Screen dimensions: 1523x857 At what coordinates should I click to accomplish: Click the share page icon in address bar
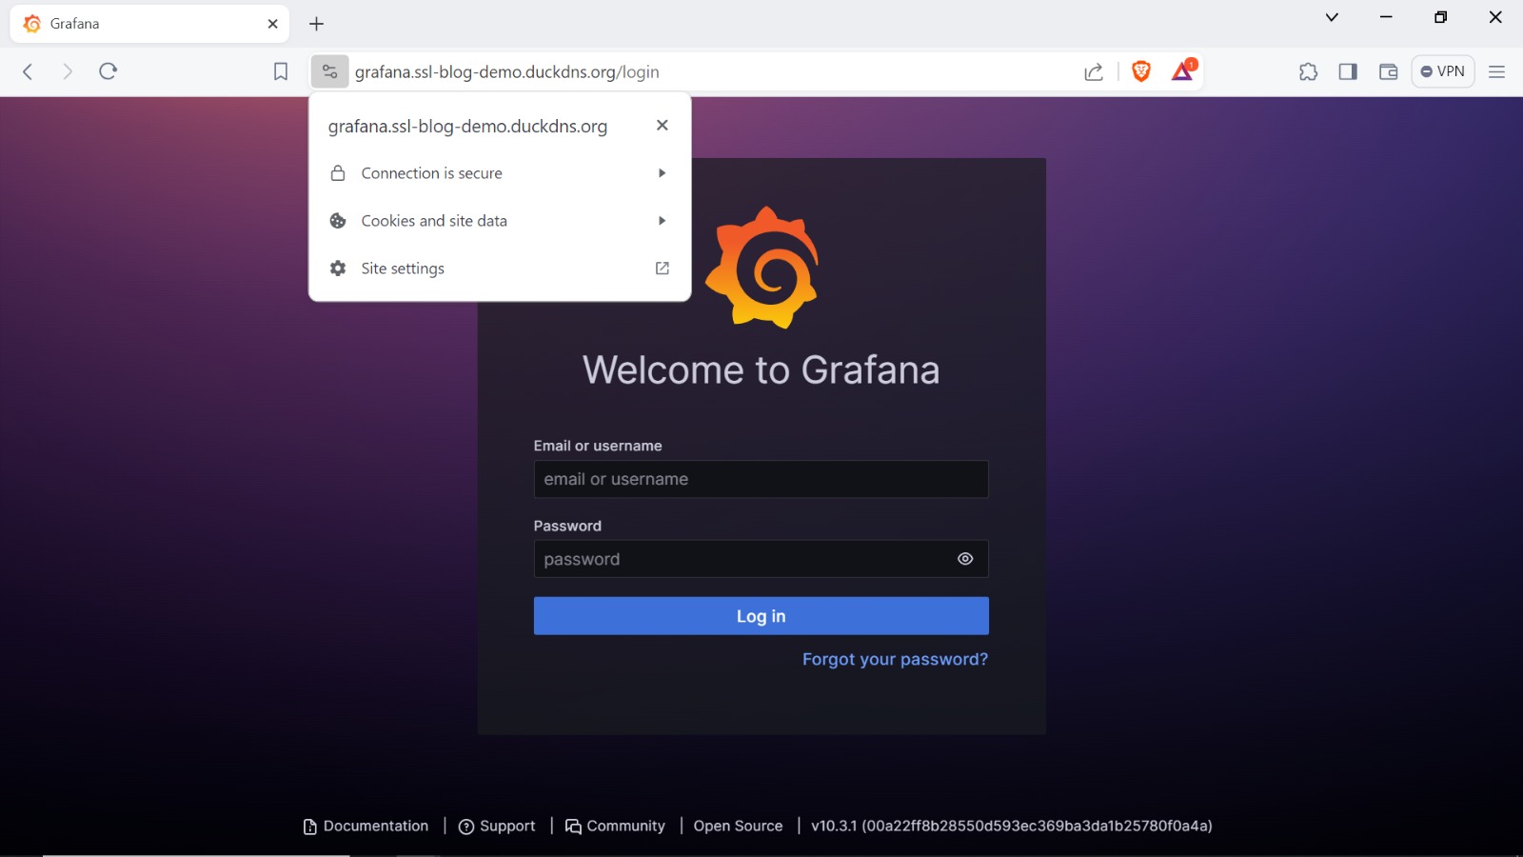point(1094,72)
